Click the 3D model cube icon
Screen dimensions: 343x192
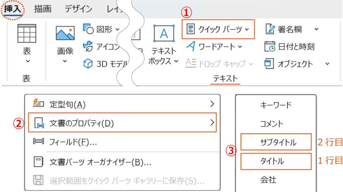(x=88, y=64)
